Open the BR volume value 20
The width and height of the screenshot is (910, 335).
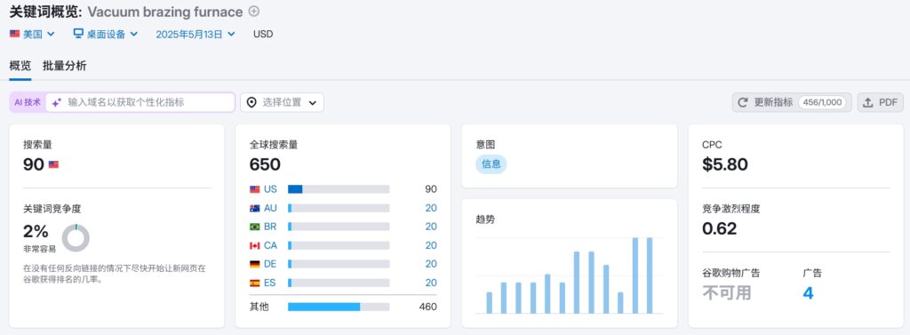pyautogui.click(x=431, y=227)
